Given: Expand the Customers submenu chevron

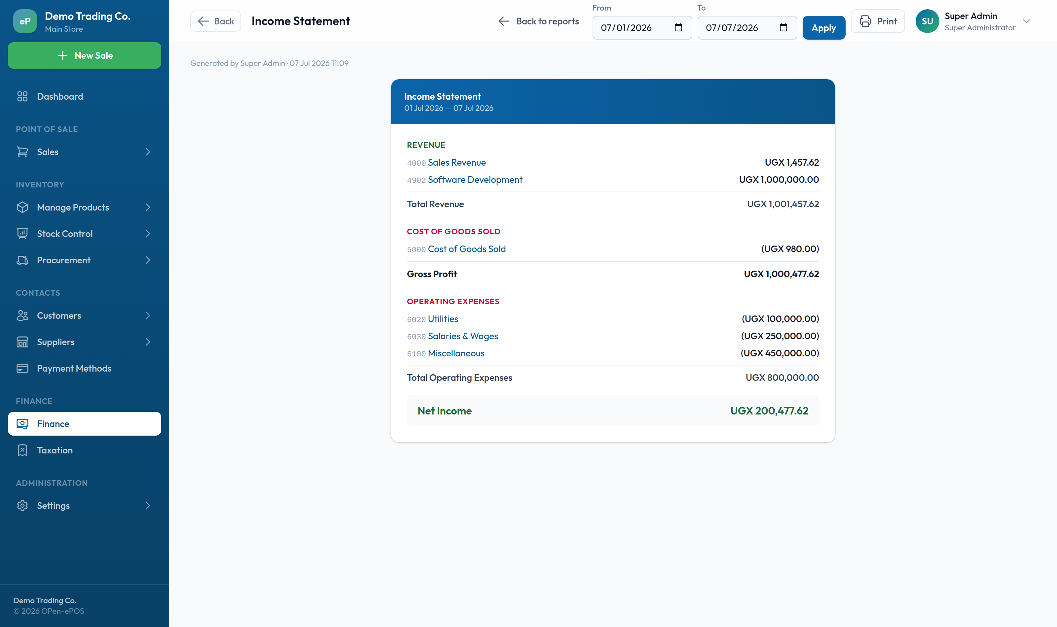Looking at the screenshot, I should 148,315.
